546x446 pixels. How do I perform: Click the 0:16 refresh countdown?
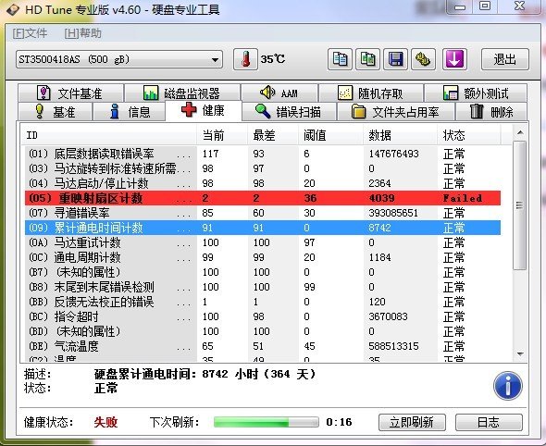point(339,422)
